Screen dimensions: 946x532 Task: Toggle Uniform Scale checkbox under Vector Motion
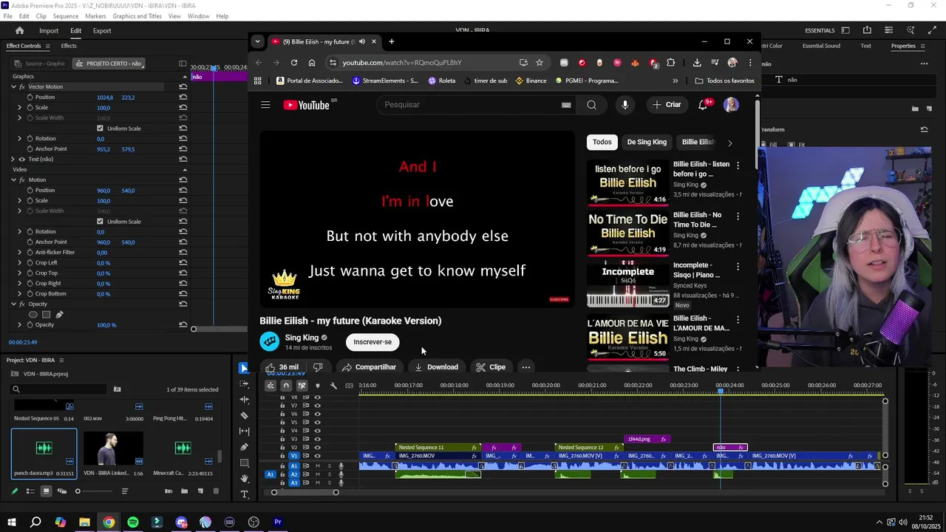coord(100,129)
